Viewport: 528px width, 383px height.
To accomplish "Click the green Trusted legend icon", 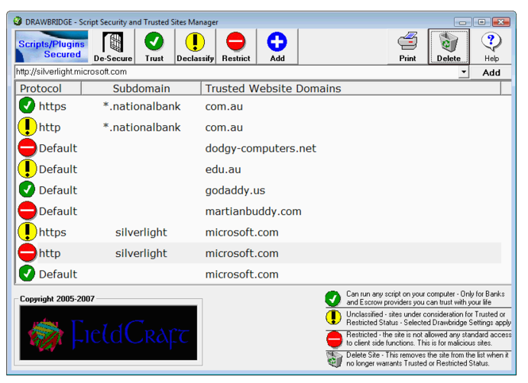I will coord(333,298).
